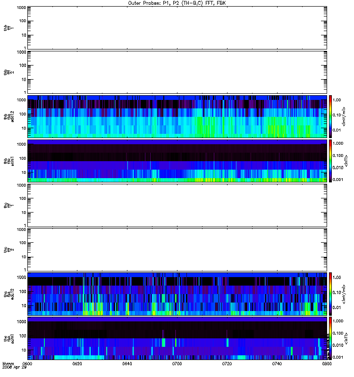
Task: Click the '<|mV/m|>' unit label beside thc edc12 color bar
Action: (x=344, y=294)
